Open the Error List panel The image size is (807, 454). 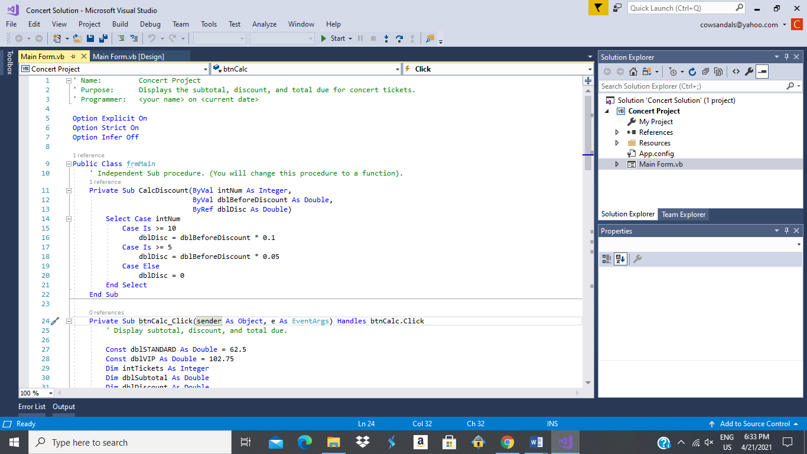coord(32,407)
